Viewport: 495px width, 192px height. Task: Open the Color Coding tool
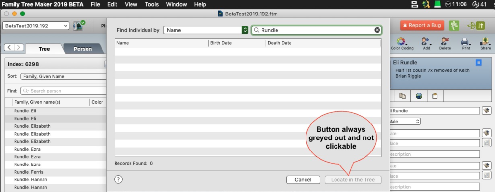402,43
